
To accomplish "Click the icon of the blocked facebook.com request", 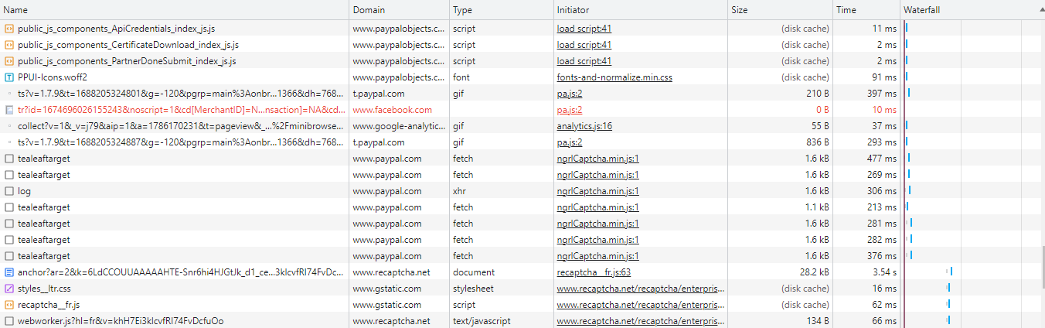I will (9, 110).
